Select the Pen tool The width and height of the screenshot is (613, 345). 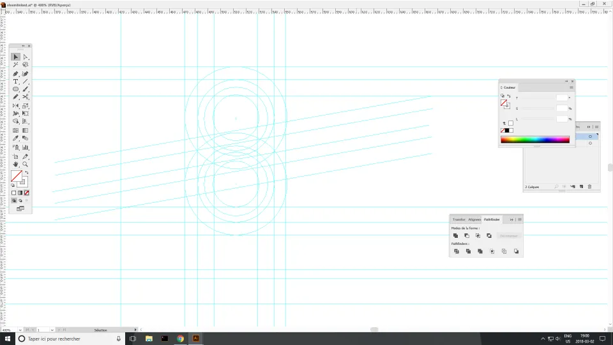pyautogui.click(x=15, y=74)
